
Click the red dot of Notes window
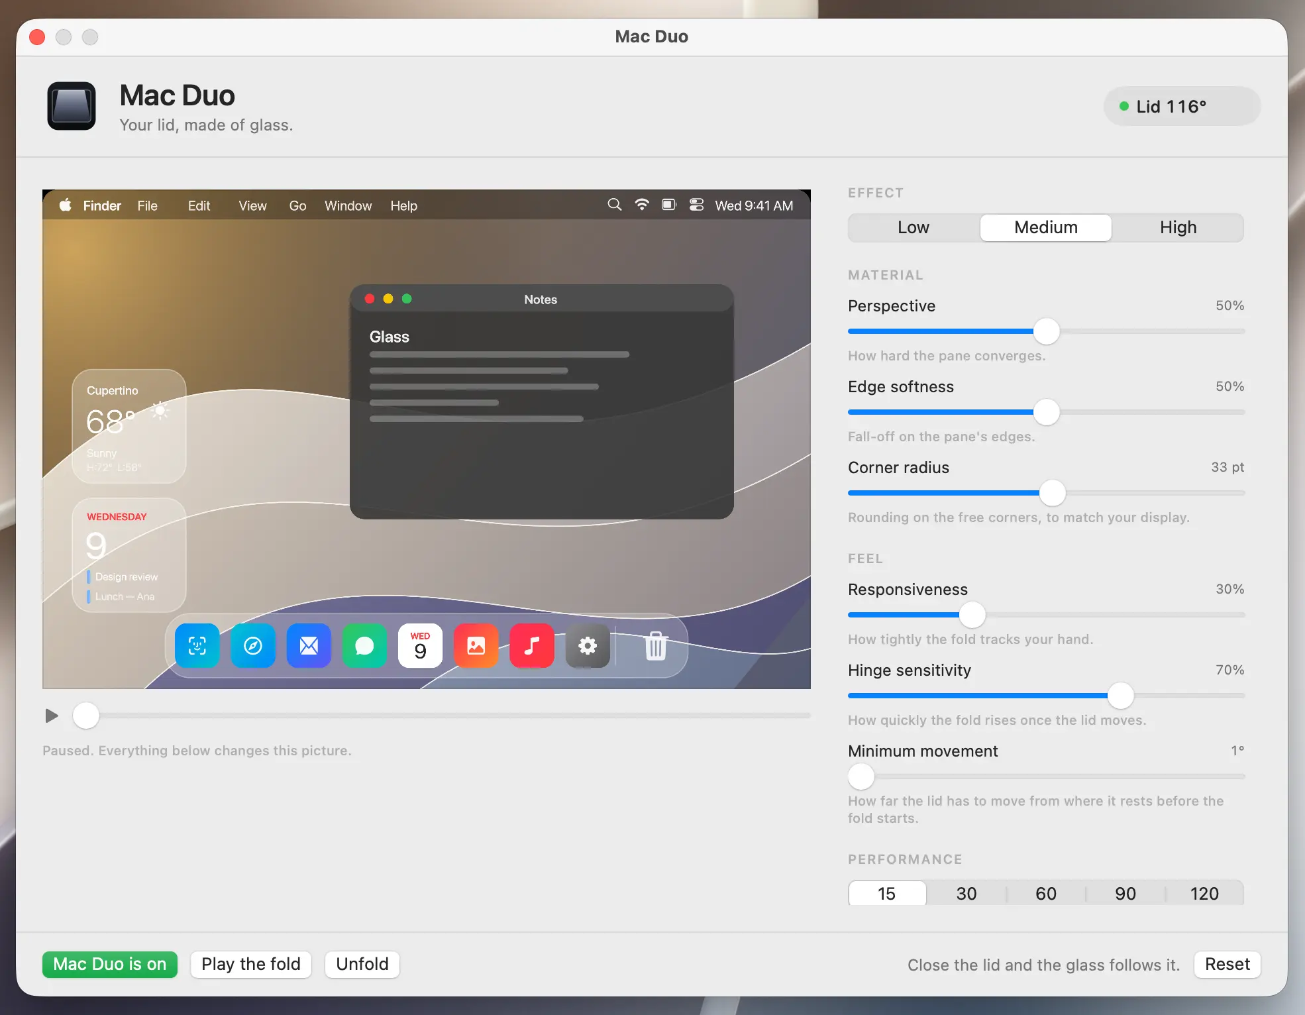370,299
